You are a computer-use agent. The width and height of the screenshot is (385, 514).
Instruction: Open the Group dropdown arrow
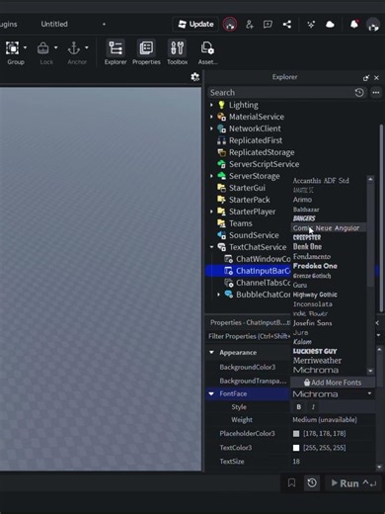26,47
